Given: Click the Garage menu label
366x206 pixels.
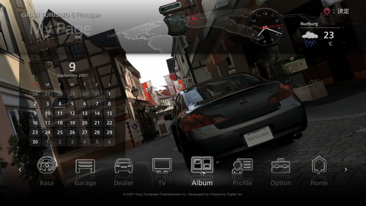Looking at the screenshot, I should (85, 183).
